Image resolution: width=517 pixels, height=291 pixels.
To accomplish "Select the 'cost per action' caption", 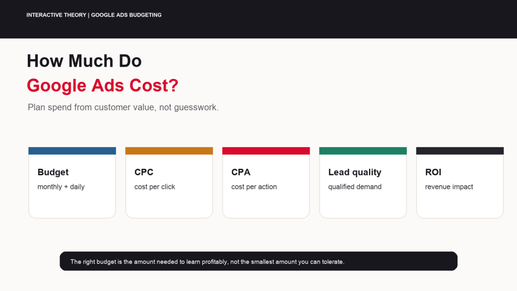I will 254,187.
